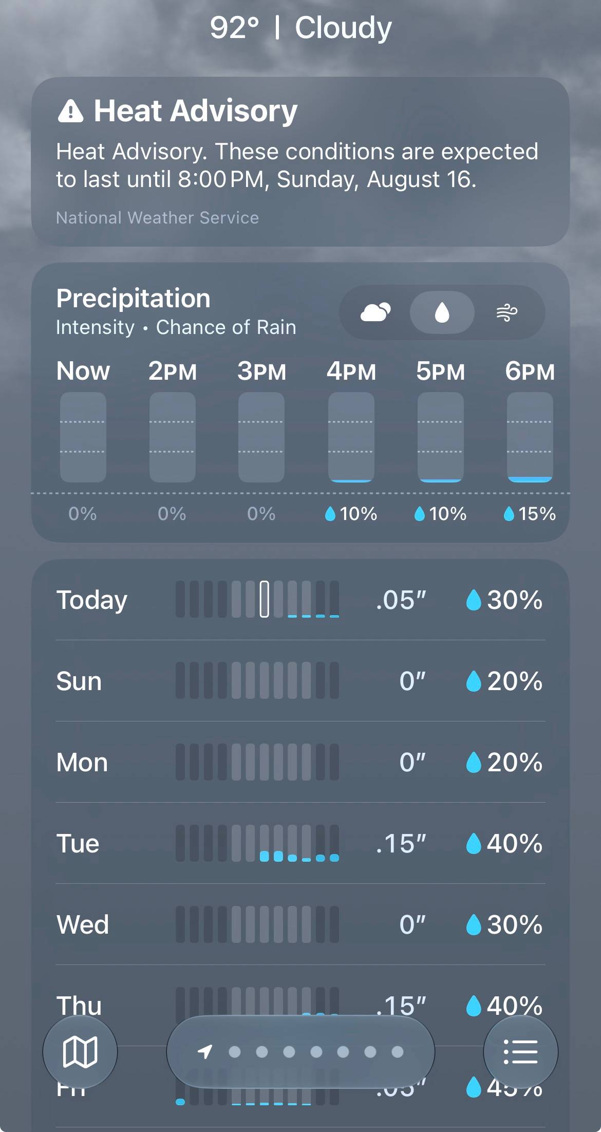
Task: Expand the Tue forecast row
Action: tap(300, 843)
